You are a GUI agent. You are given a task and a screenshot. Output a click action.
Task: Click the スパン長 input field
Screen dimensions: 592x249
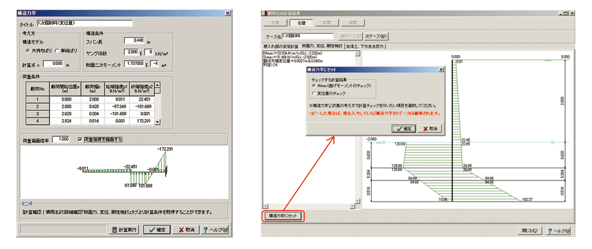[x=134, y=40]
